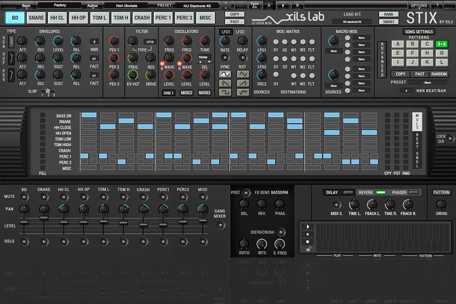Image resolution: width=456 pixels, height=304 pixels.
Task: Choose the square LFO waveform
Action: [x=225, y=92]
